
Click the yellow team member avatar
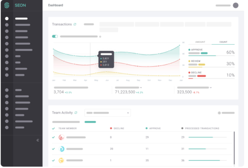[x=61, y=160]
